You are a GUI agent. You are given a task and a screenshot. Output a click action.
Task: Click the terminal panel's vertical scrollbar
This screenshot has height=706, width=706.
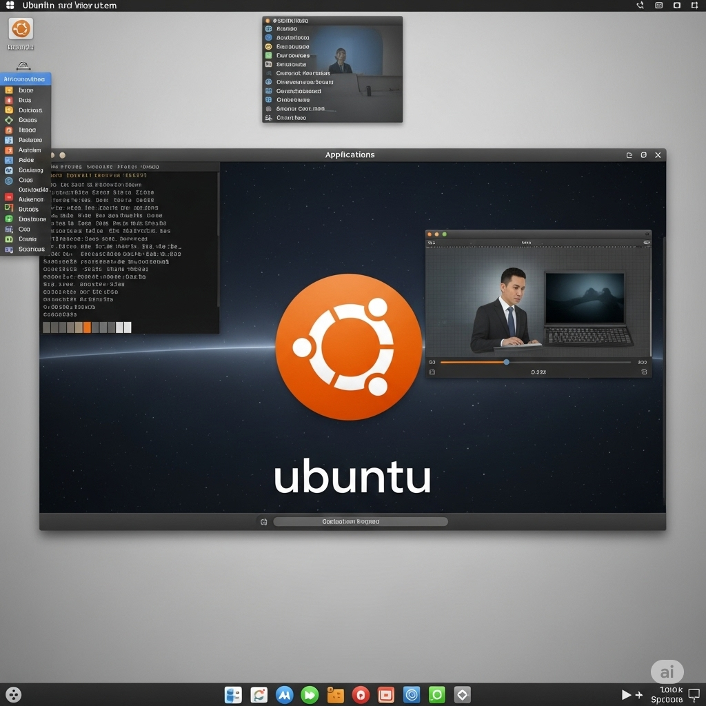coord(219,239)
